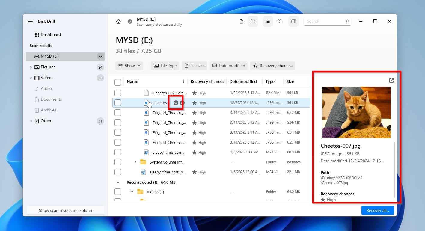This screenshot has height=231, width=425.
Task: Select the grid thumbnails view icon
Action: point(279,22)
